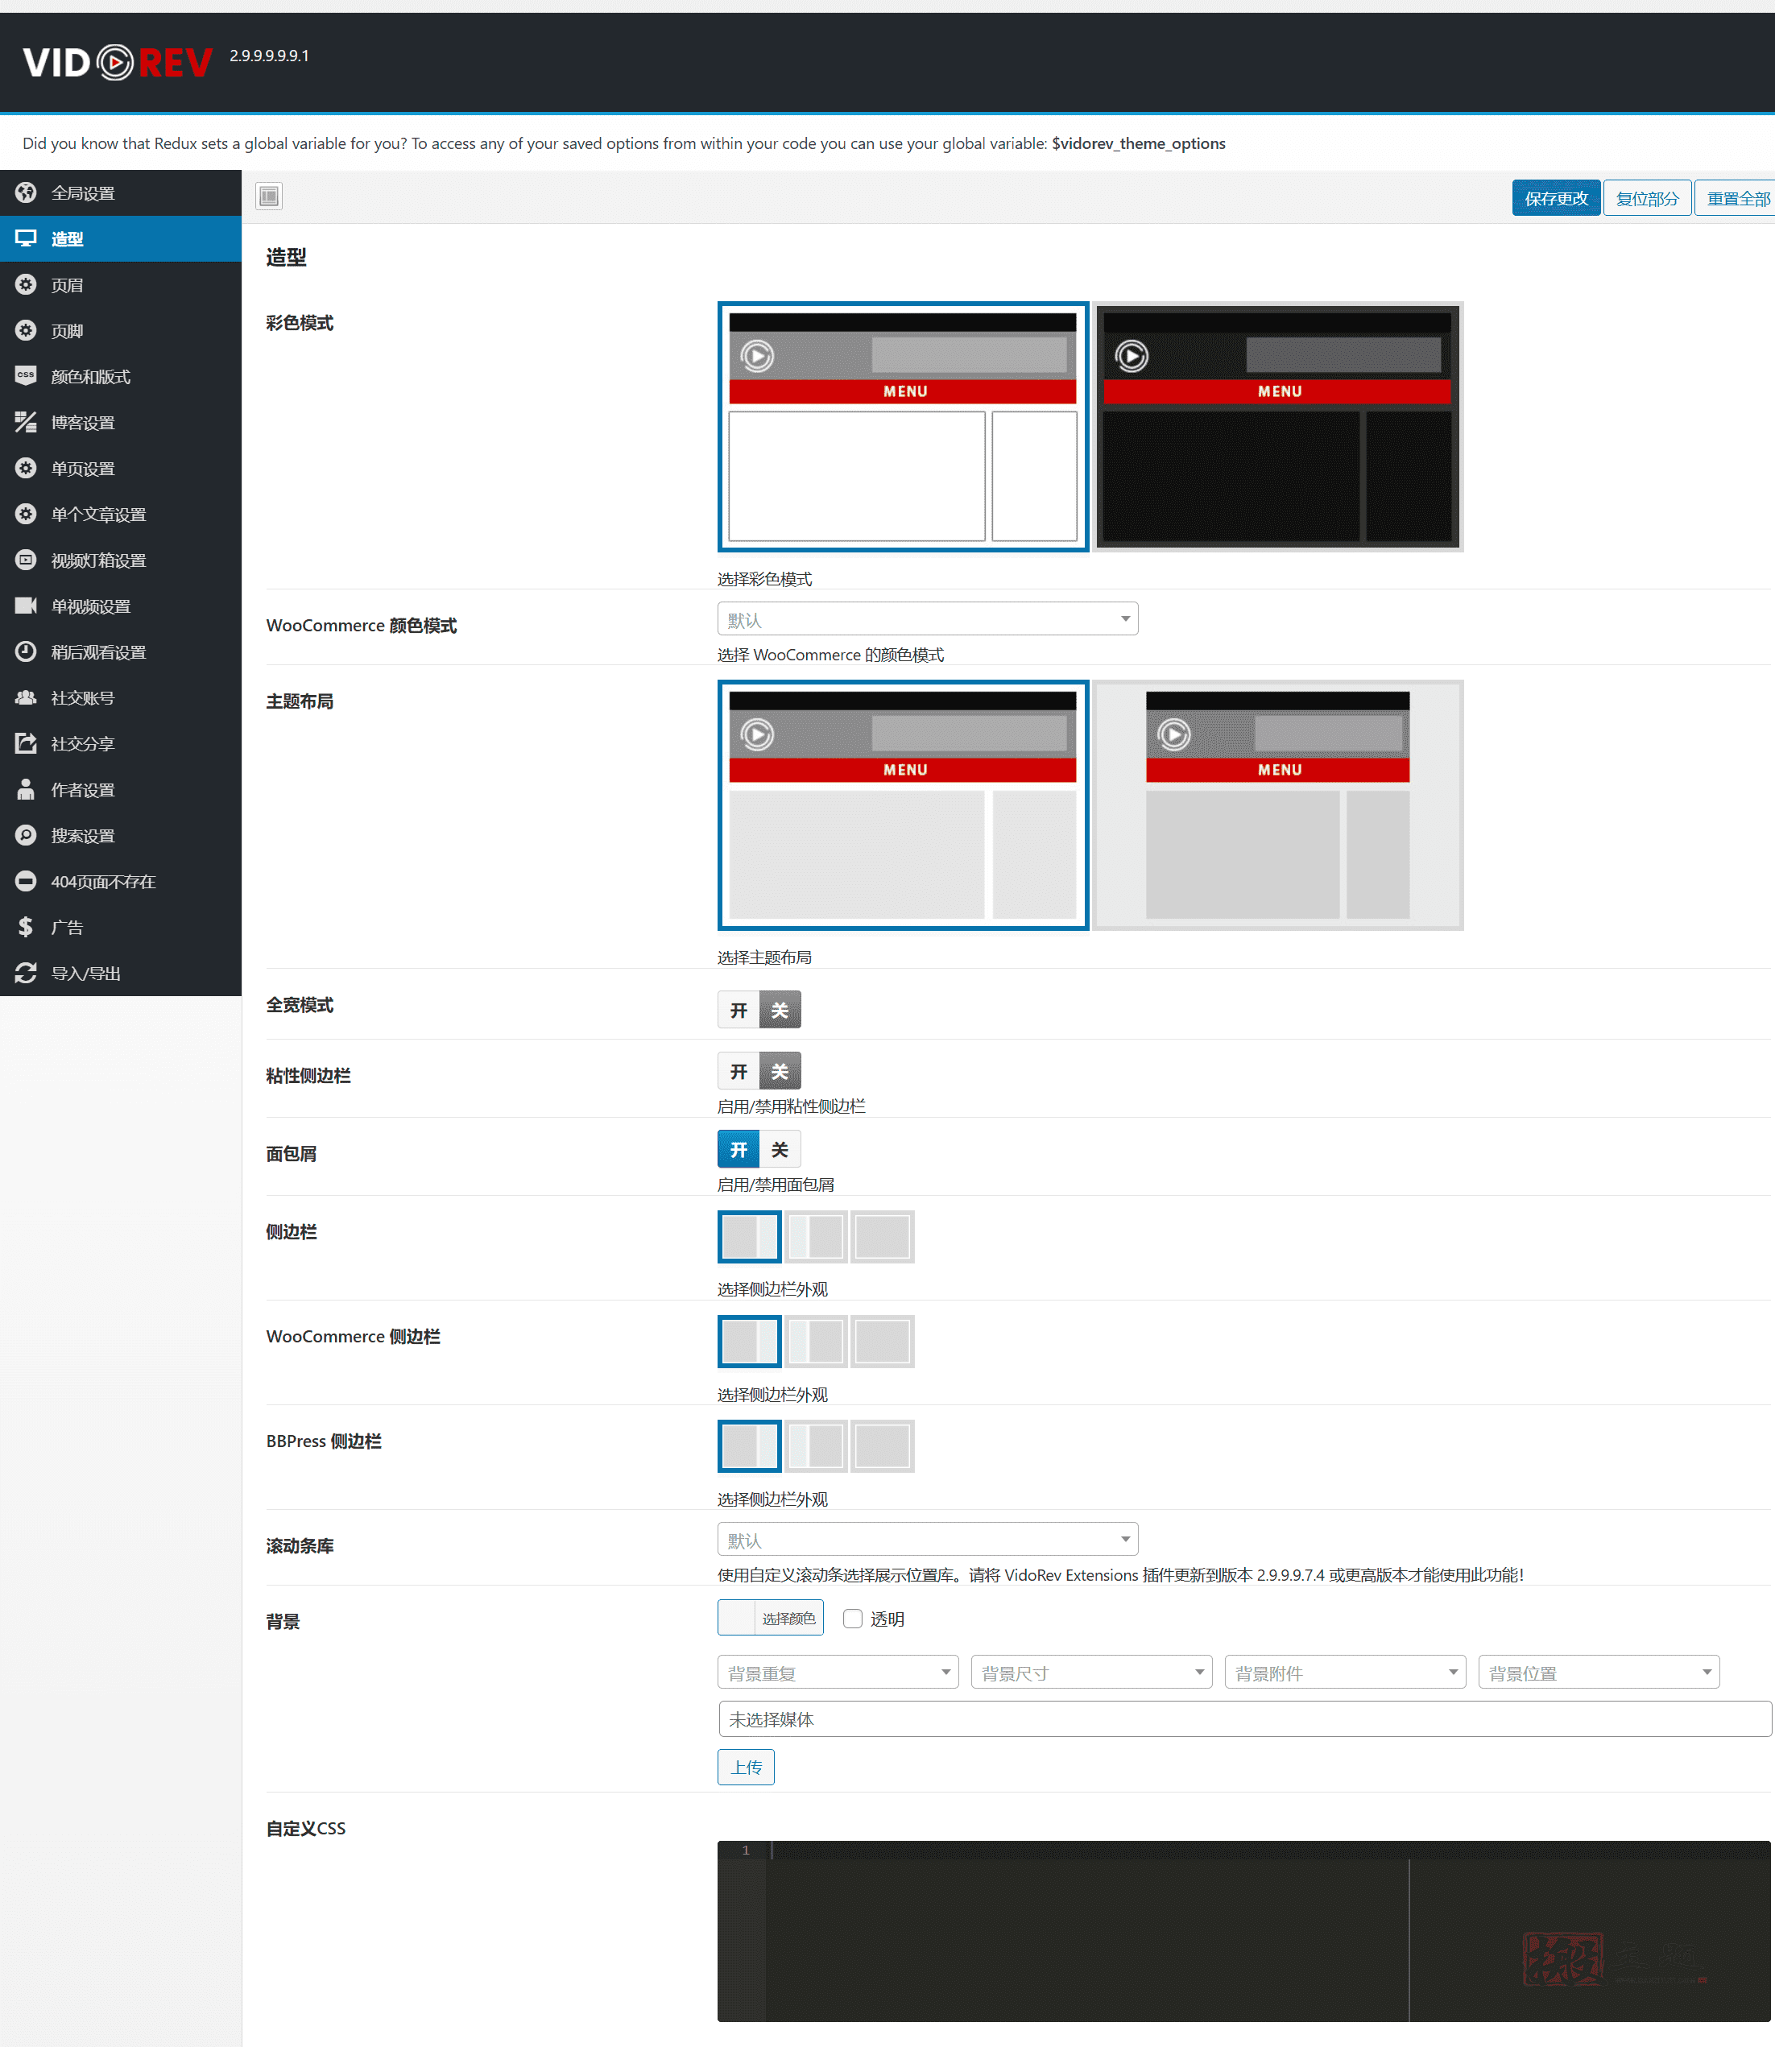Click the 导入/导出 refresh icon
1775x2047 pixels.
coord(26,973)
